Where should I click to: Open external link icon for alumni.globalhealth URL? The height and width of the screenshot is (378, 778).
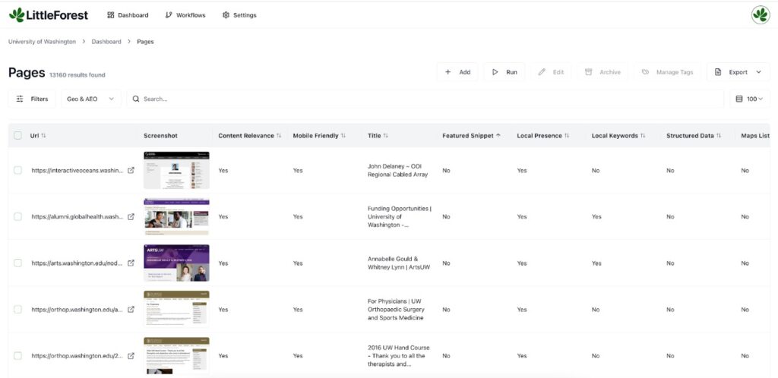click(x=131, y=217)
